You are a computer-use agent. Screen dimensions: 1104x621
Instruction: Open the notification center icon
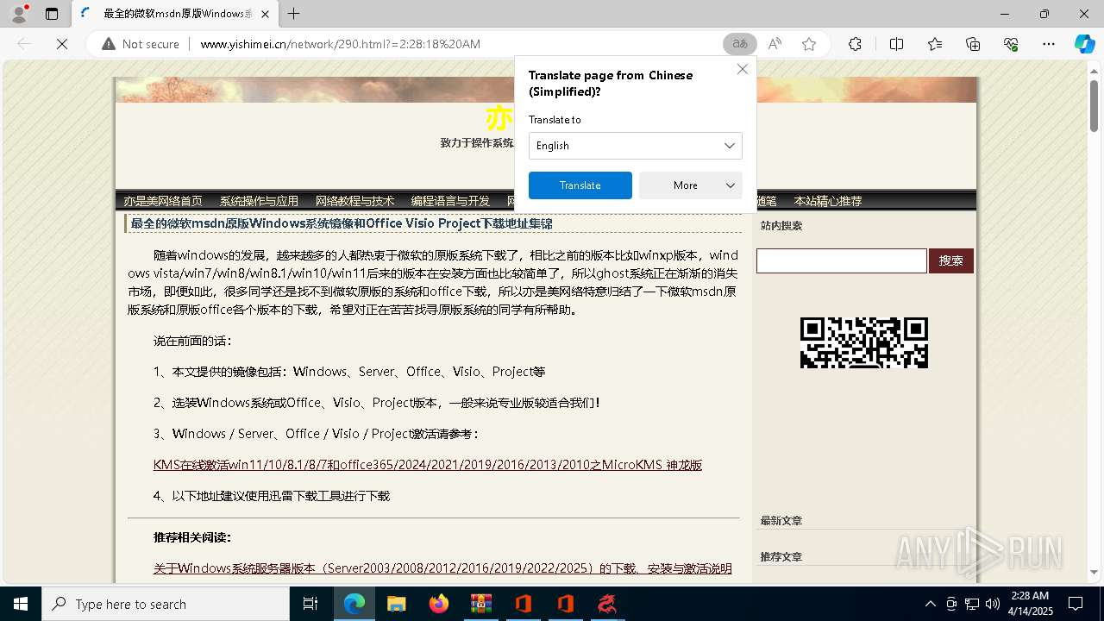point(1076,604)
